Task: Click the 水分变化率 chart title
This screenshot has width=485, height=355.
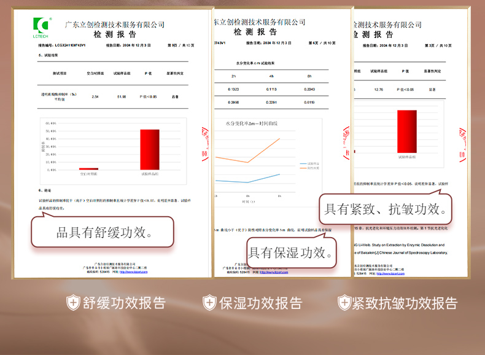Action: click(x=252, y=125)
